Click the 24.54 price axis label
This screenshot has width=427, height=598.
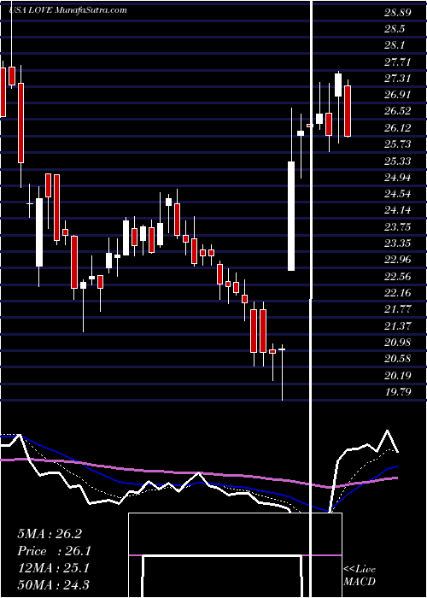(x=398, y=194)
